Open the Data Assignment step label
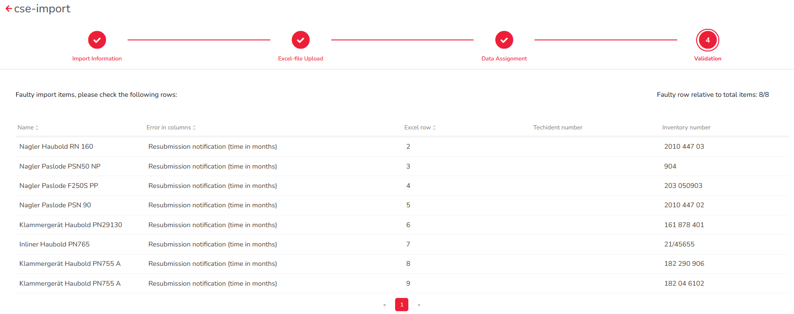The width and height of the screenshot is (794, 314). (x=504, y=59)
